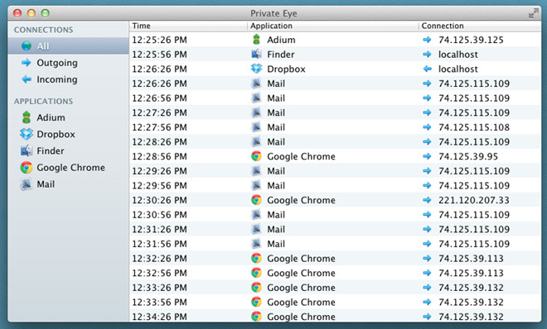Click the CONNECTIONS section heading

coord(44,30)
